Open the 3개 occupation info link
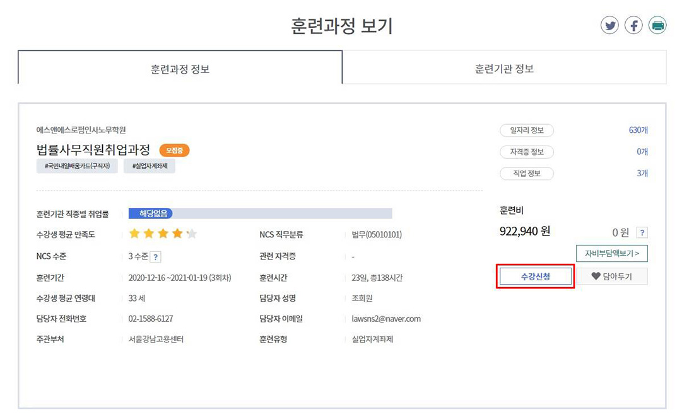Image resolution: width=694 pixels, height=420 pixels. (x=642, y=173)
